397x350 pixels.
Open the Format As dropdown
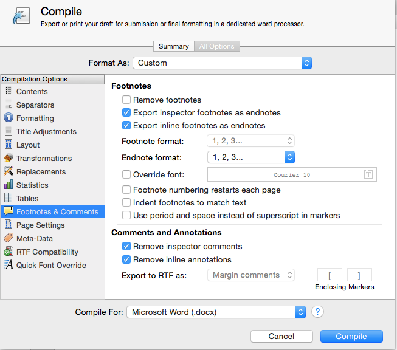click(223, 63)
